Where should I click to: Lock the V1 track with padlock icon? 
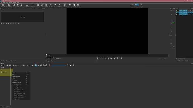[x=1, y=72]
